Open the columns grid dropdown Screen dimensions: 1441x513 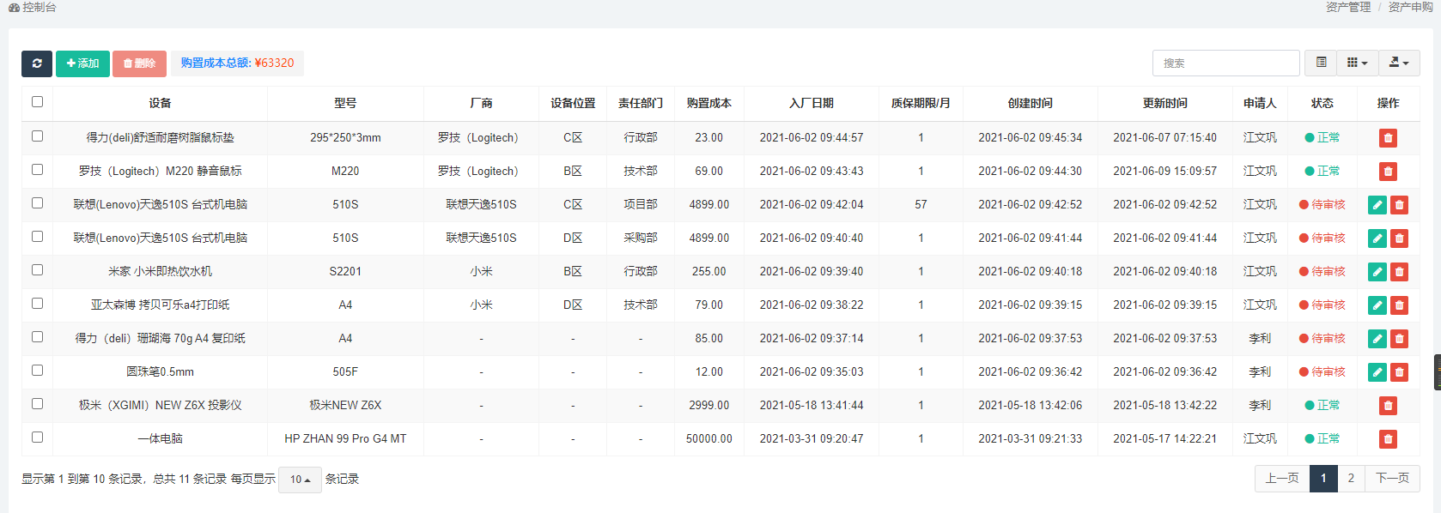click(1357, 63)
